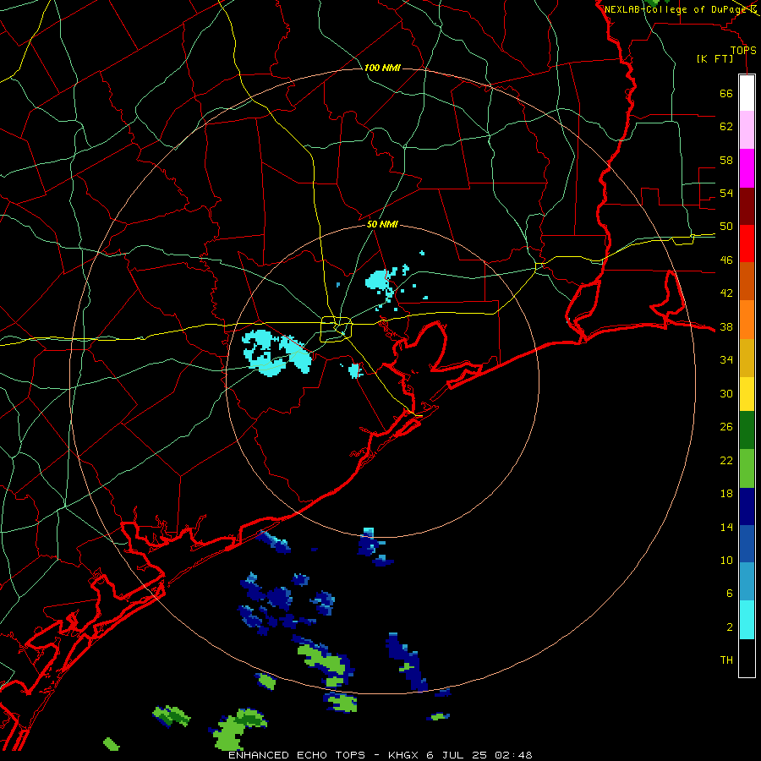
Task: Click the legend value '18'
Action: click(726, 494)
